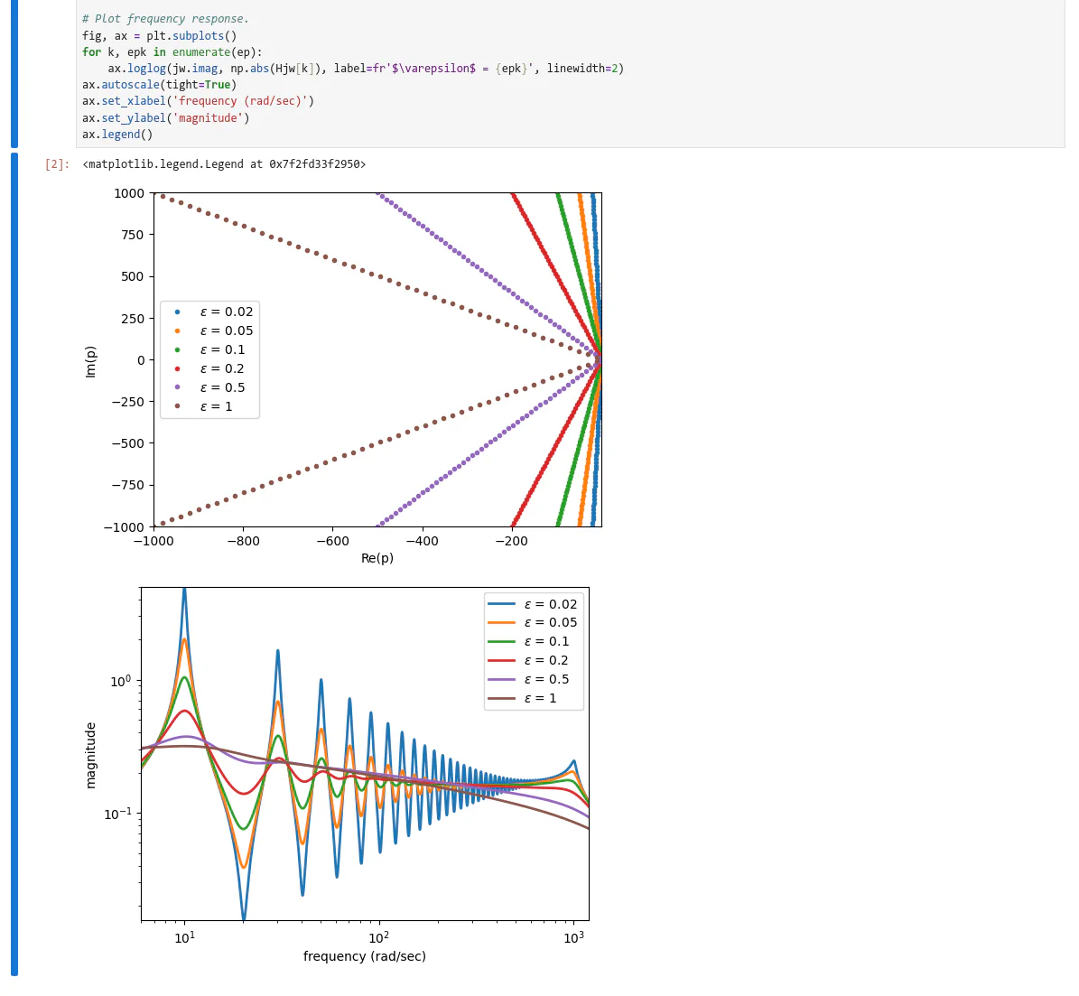Select the matplotlib.legend.Legend output text

pos(224,164)
